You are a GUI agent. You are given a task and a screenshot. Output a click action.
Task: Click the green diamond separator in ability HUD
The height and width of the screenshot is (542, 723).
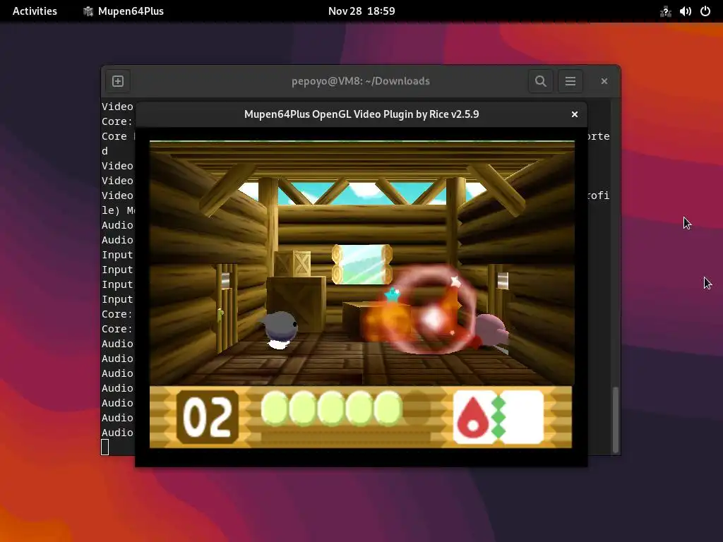click(498, 417)
